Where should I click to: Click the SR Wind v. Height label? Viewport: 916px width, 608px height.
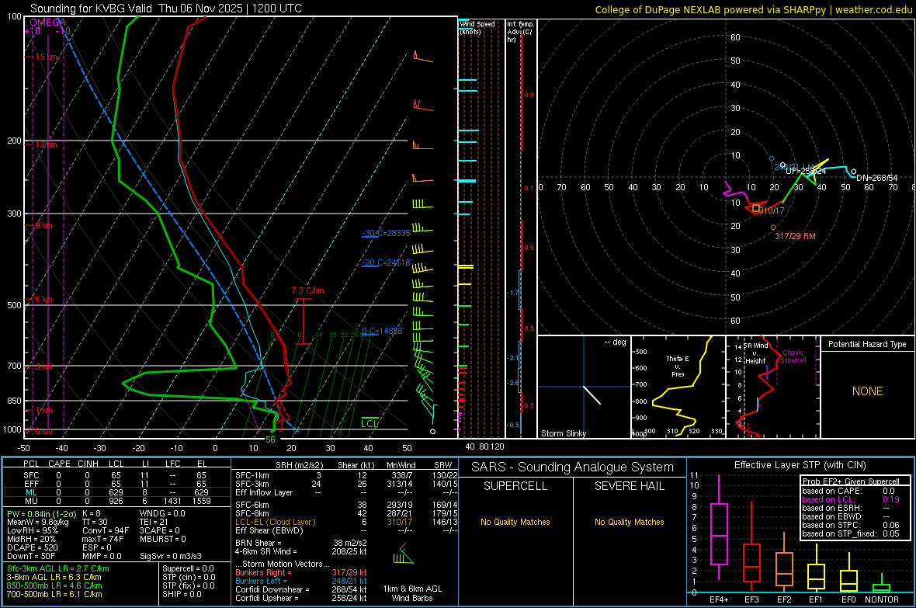pos(755,353)
